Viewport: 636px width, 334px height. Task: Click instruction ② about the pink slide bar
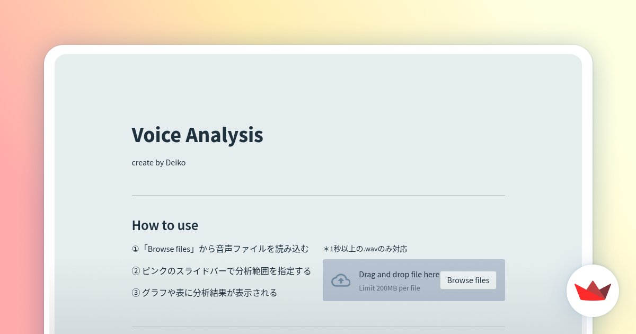tap(221, 271)
